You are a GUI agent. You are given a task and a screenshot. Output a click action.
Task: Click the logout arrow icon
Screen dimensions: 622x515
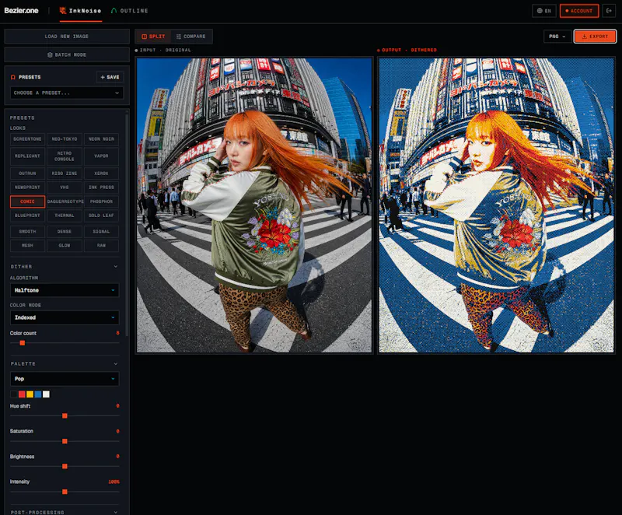609,11
